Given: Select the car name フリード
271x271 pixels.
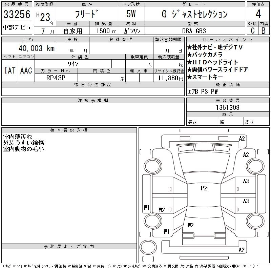Looking at the screenshot, I should click(87, 14).
